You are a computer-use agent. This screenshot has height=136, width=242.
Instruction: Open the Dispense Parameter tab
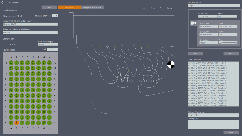(92, 8)
